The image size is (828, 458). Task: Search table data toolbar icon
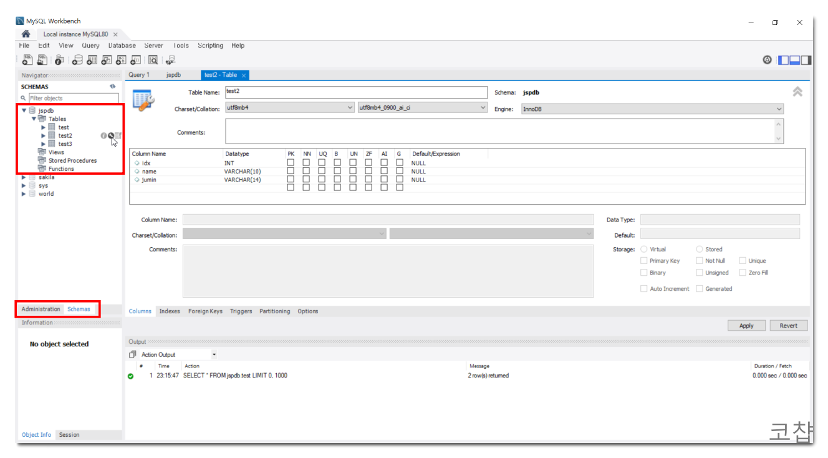pos(153,60)
